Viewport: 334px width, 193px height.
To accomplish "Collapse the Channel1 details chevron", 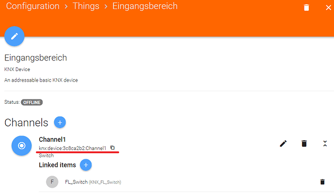I will [325, 143].
